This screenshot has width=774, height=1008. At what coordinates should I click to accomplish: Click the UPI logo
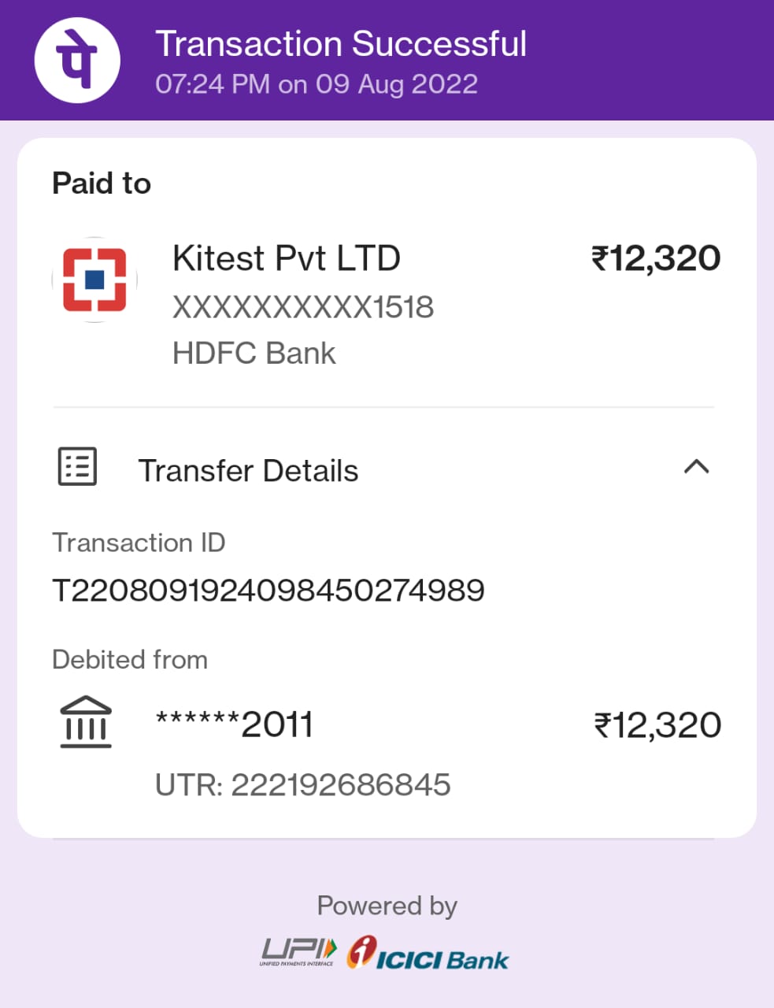click(298, 952)
